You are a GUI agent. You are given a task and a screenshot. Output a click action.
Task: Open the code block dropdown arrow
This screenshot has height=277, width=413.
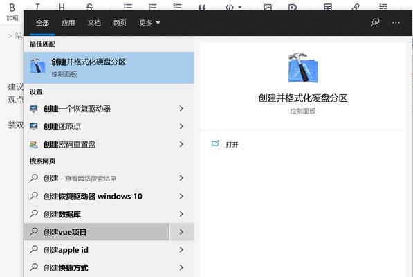tap(240, 7)
